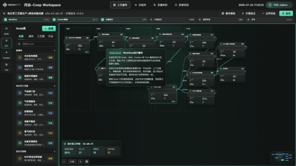296x166 pixels.
Task: Click the 储能管理 node item icon
Action: click(x=20, y=67)
